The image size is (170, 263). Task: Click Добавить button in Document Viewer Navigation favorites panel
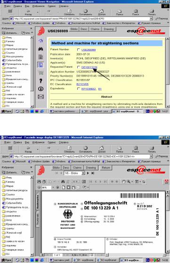(x=10, y=33)
